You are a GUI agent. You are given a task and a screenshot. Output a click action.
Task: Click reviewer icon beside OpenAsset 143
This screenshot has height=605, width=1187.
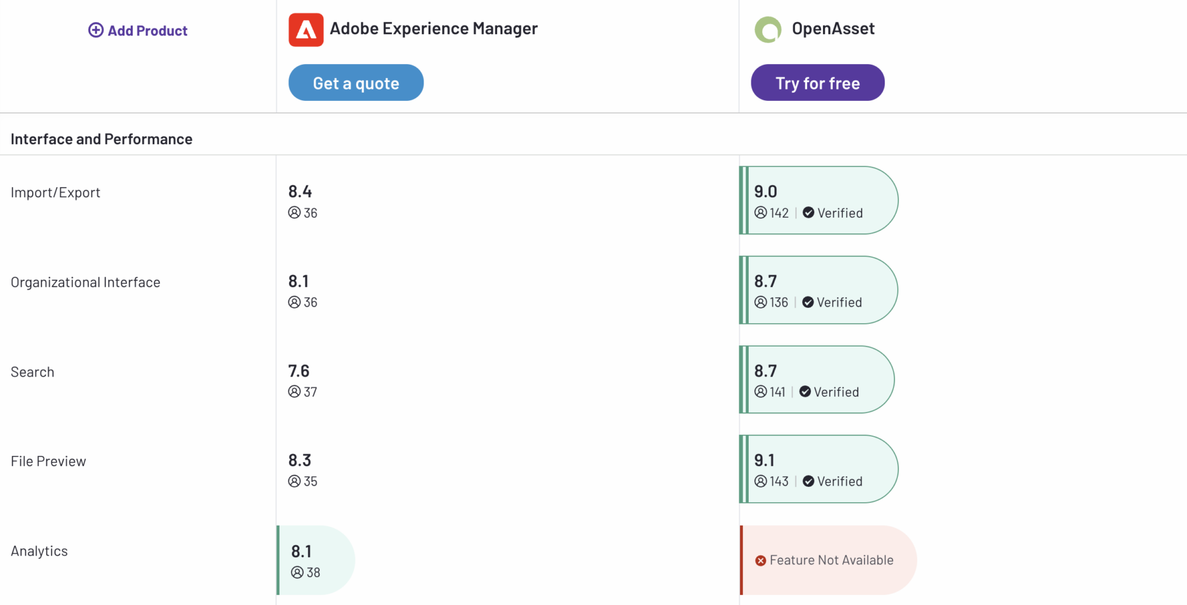(761, 481)
